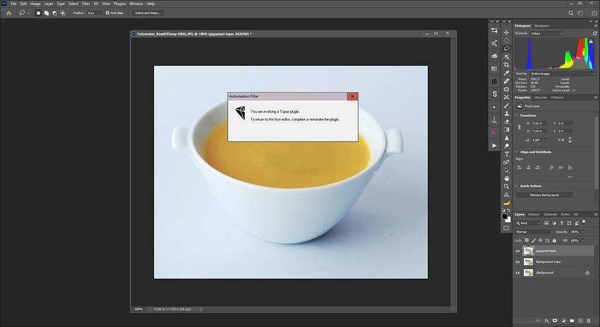This screenshot has width=600, height=327.
Task: Select the Crop tool
Action: 506,65
